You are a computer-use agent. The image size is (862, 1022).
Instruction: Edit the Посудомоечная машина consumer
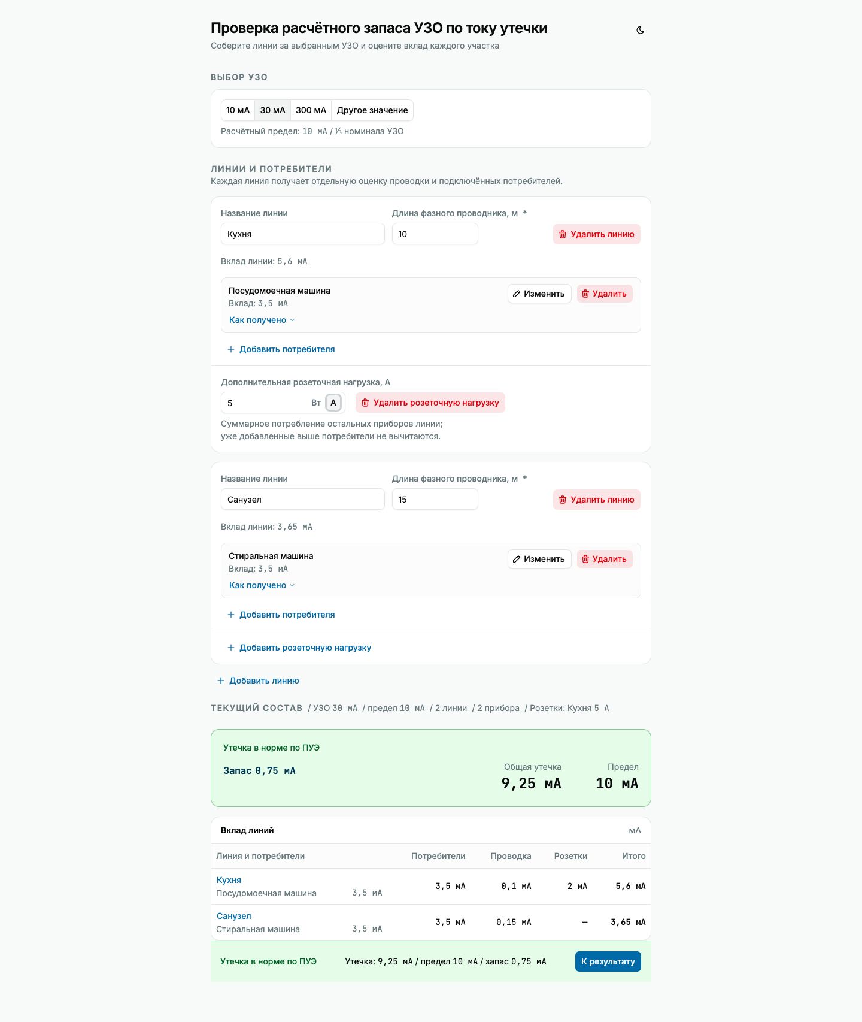pyautogui.click(x=539, y=294)
